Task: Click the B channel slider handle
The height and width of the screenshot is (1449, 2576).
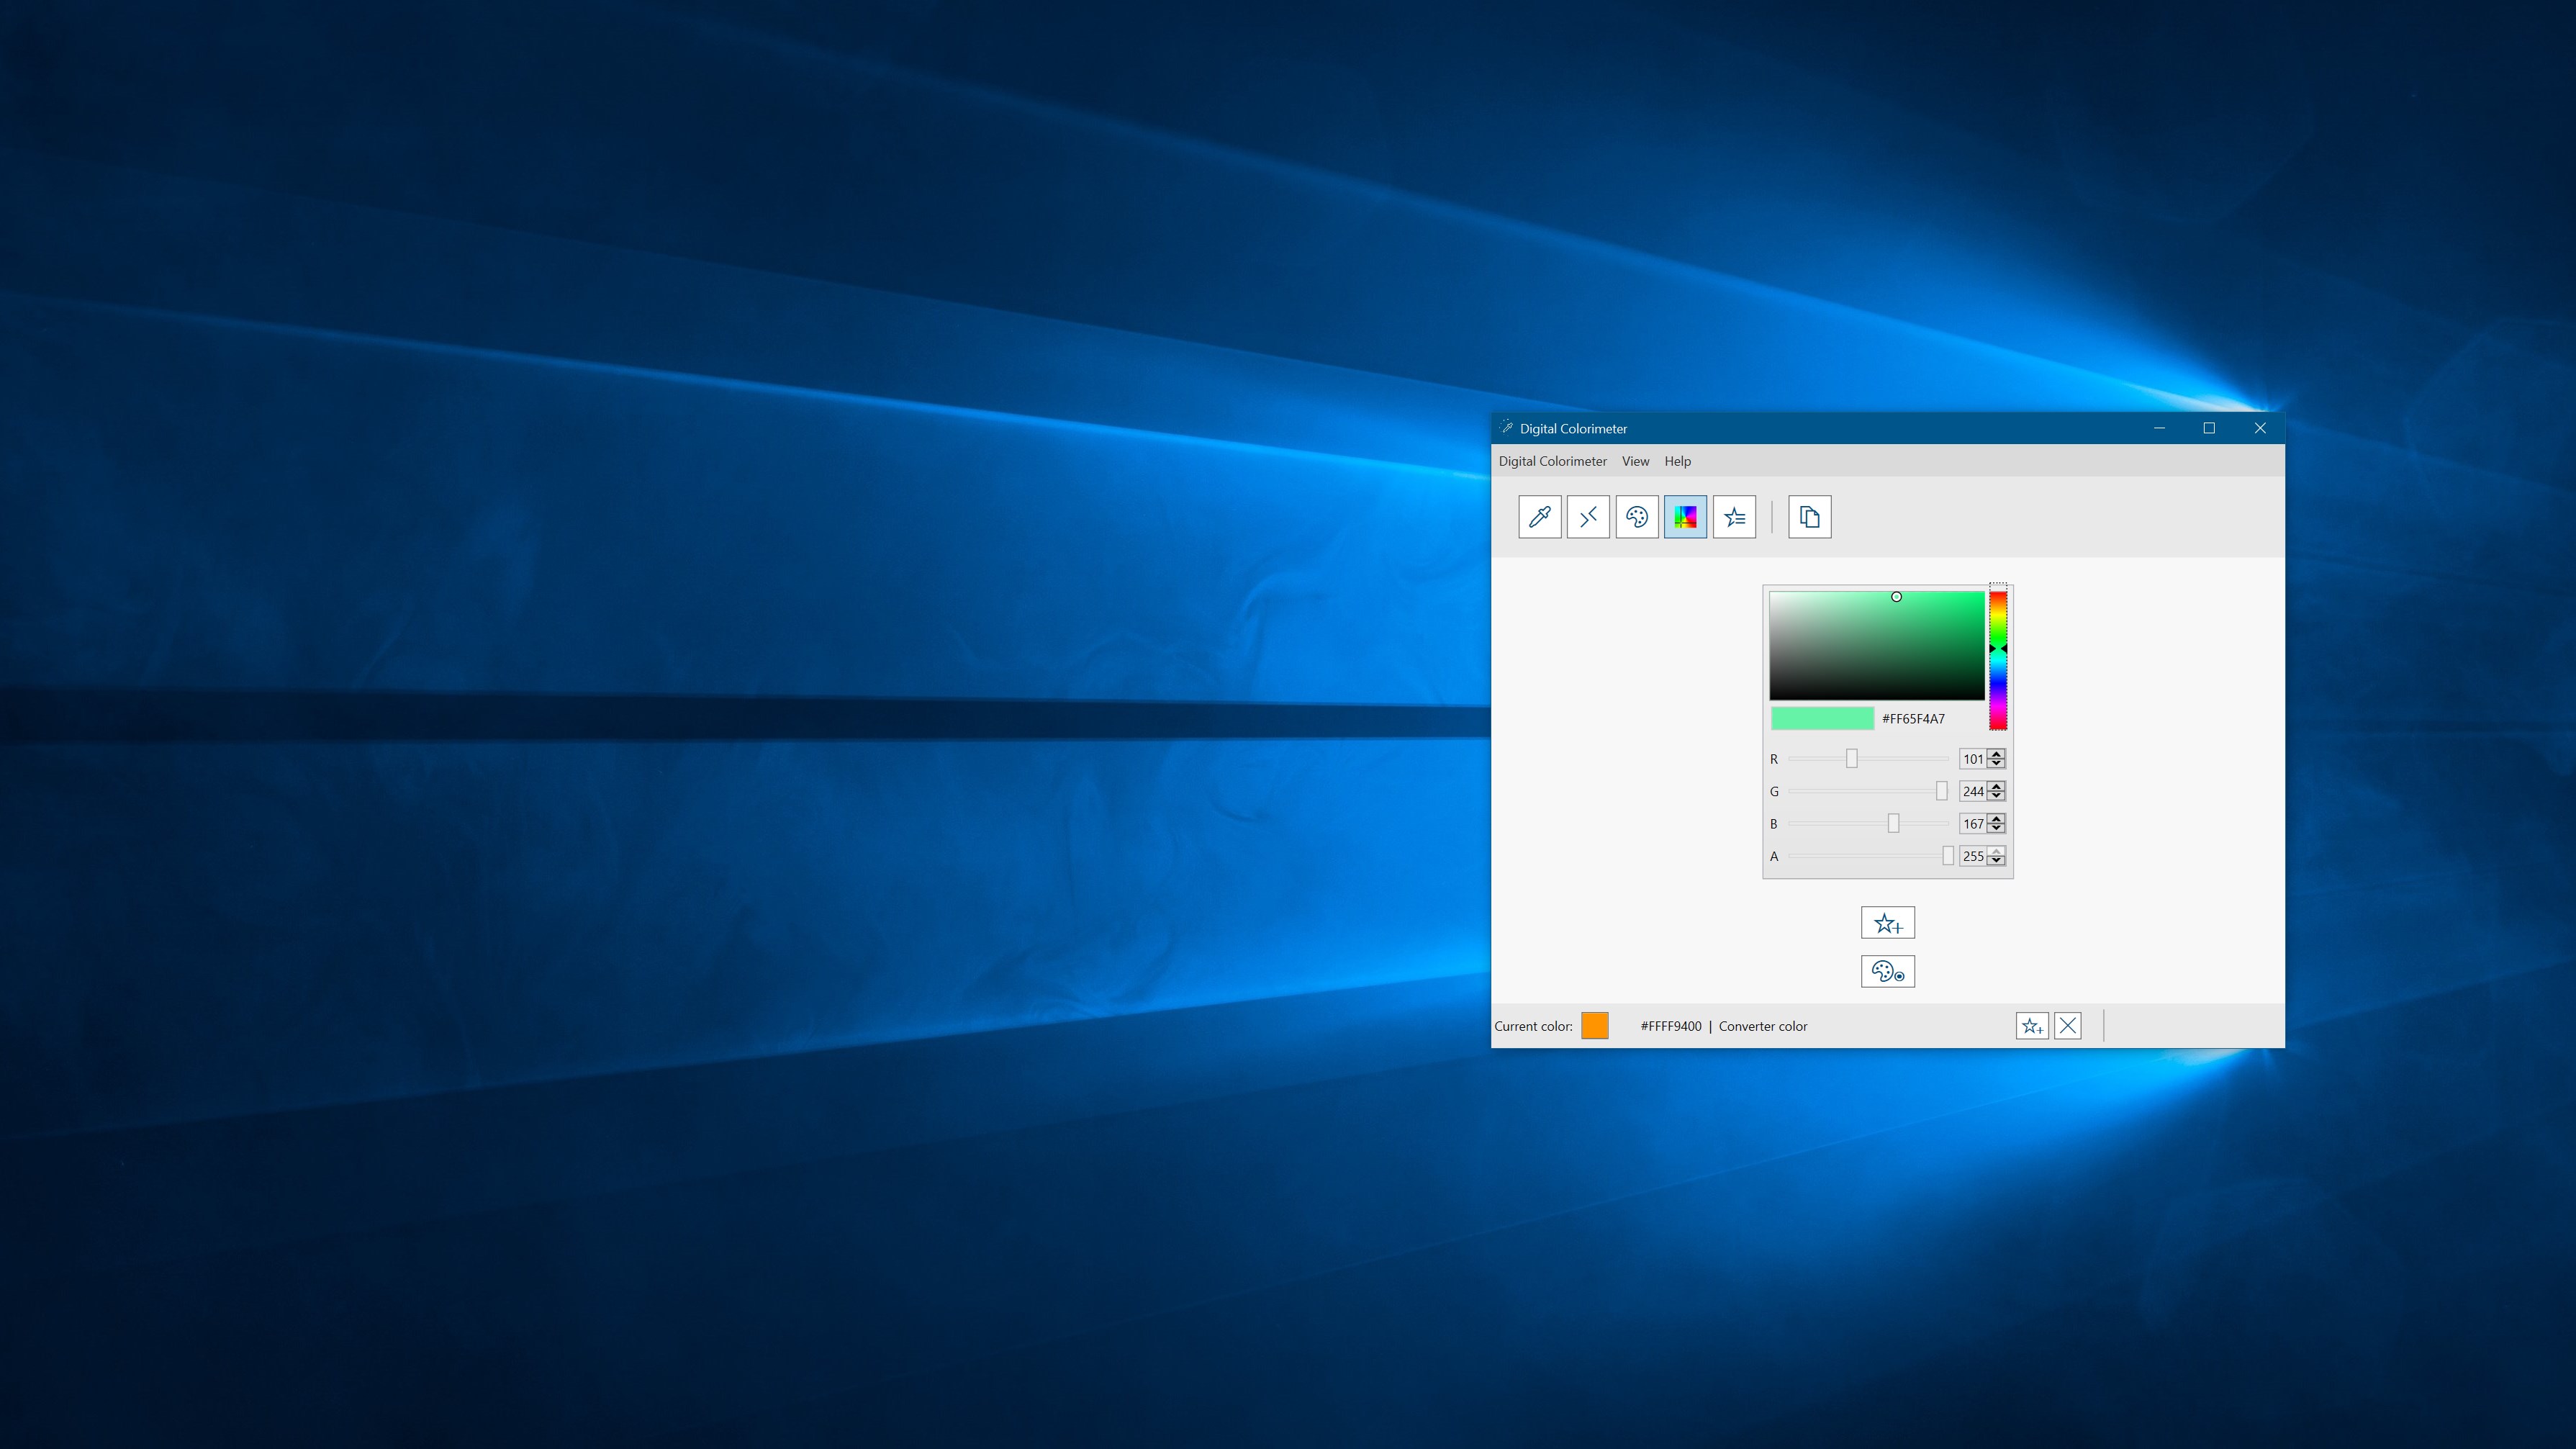Action: [x=1893, y=823]
